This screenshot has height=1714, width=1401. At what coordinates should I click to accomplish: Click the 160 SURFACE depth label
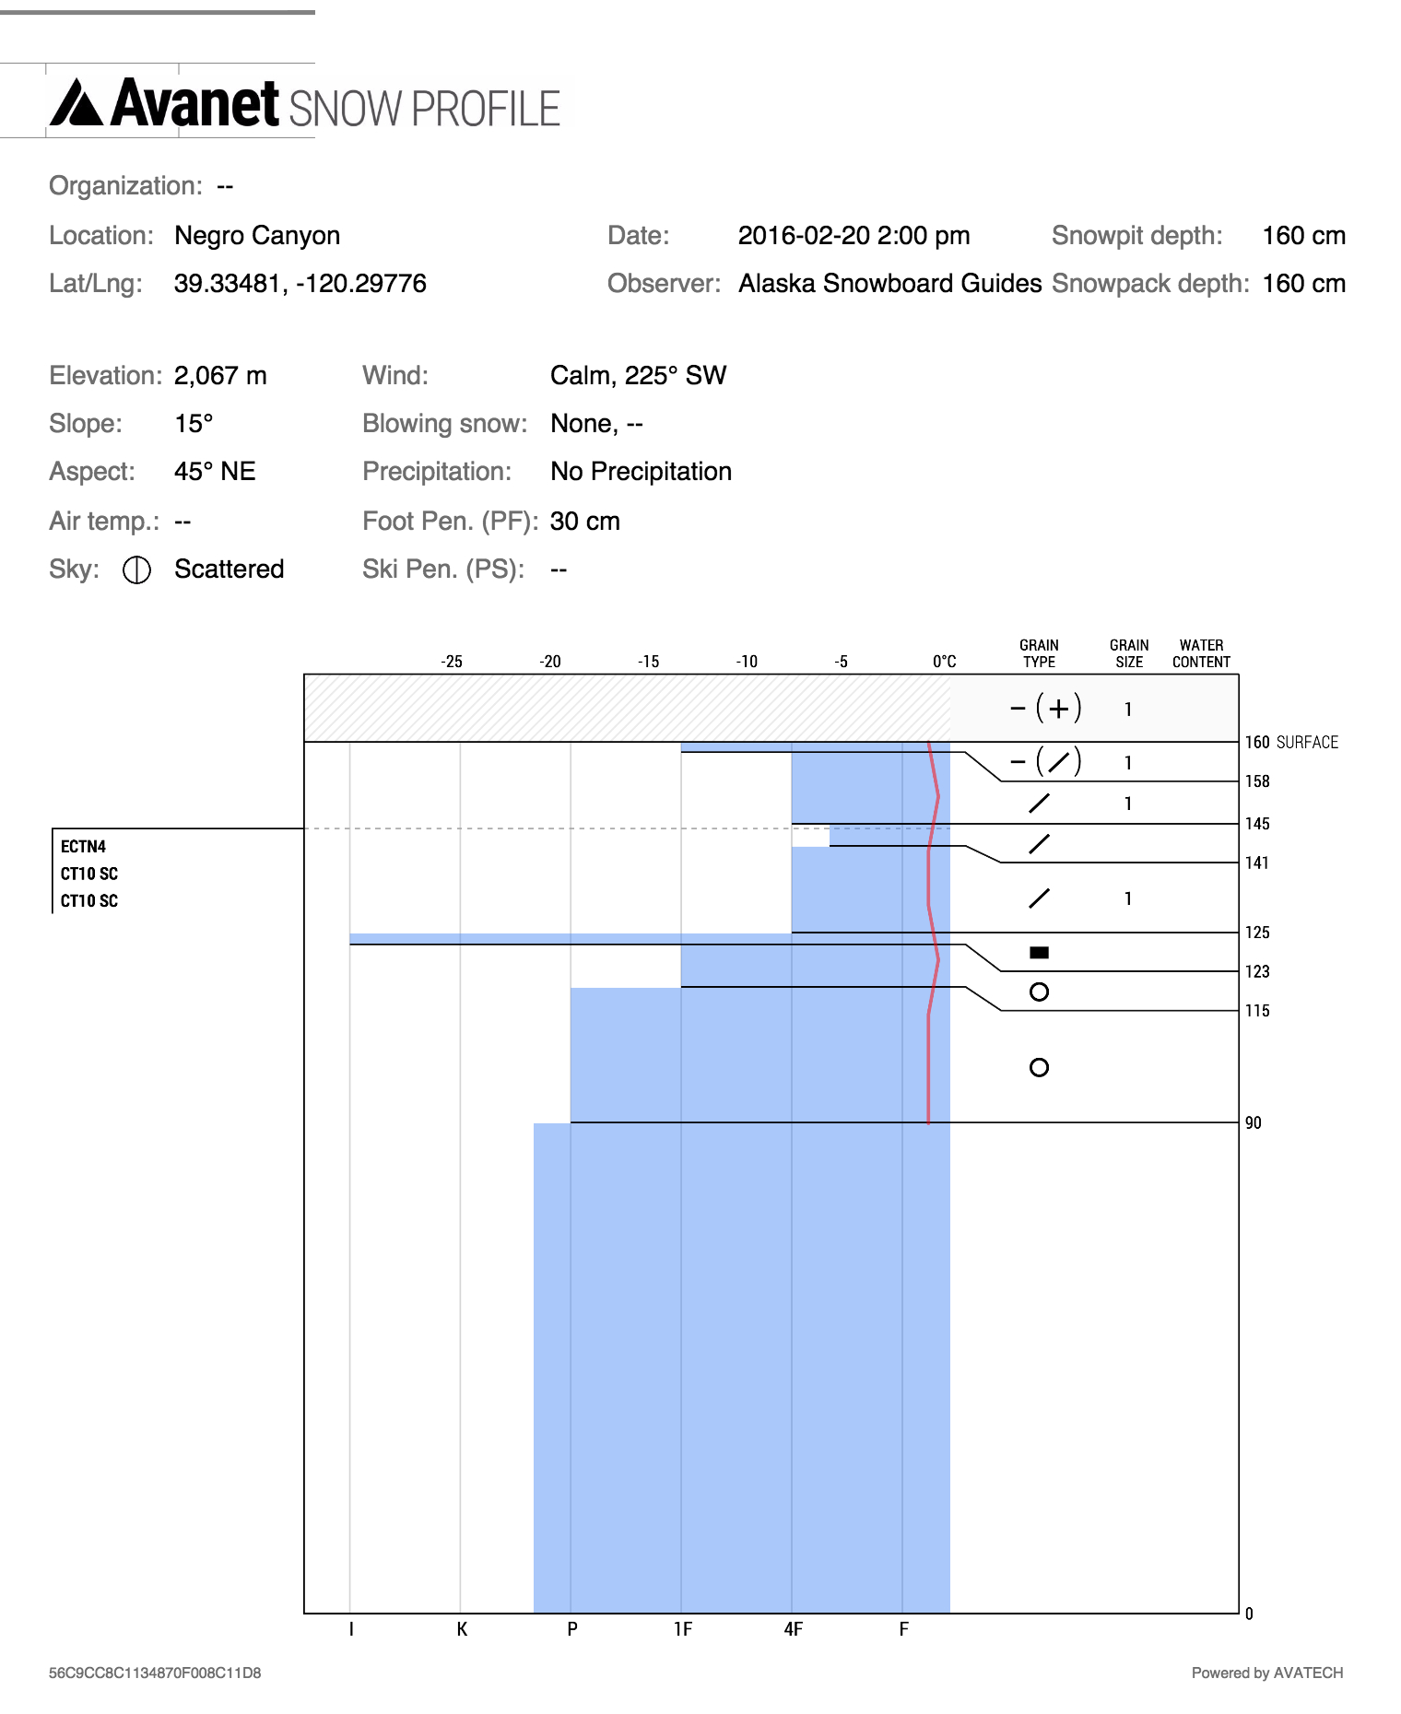1290,743
